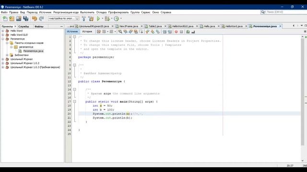Image resolution: width=307 pixels, height=172 pixels.
Task: Select Peremenniye.java in project tree
Action: click(x=33, y=51)
